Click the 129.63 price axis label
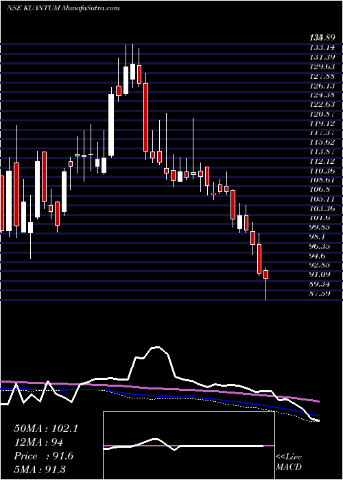 coord(322,67)
